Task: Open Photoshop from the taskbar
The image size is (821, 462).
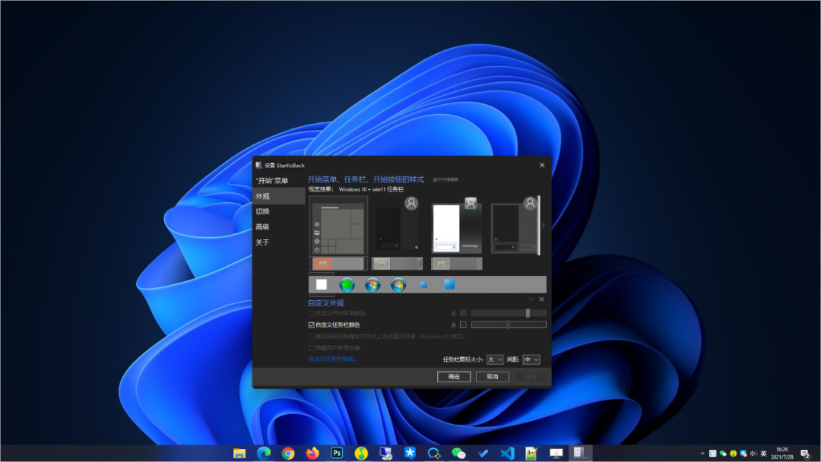Action: pyautogui.click(x=337, y=453)
